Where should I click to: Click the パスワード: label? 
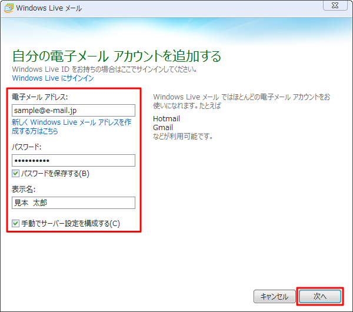point(26,147)
